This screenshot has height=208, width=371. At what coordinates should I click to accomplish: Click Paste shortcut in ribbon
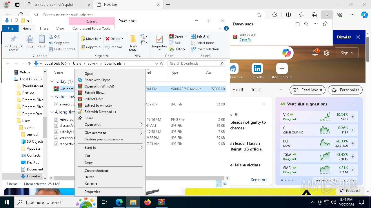[x=62, y=49]
